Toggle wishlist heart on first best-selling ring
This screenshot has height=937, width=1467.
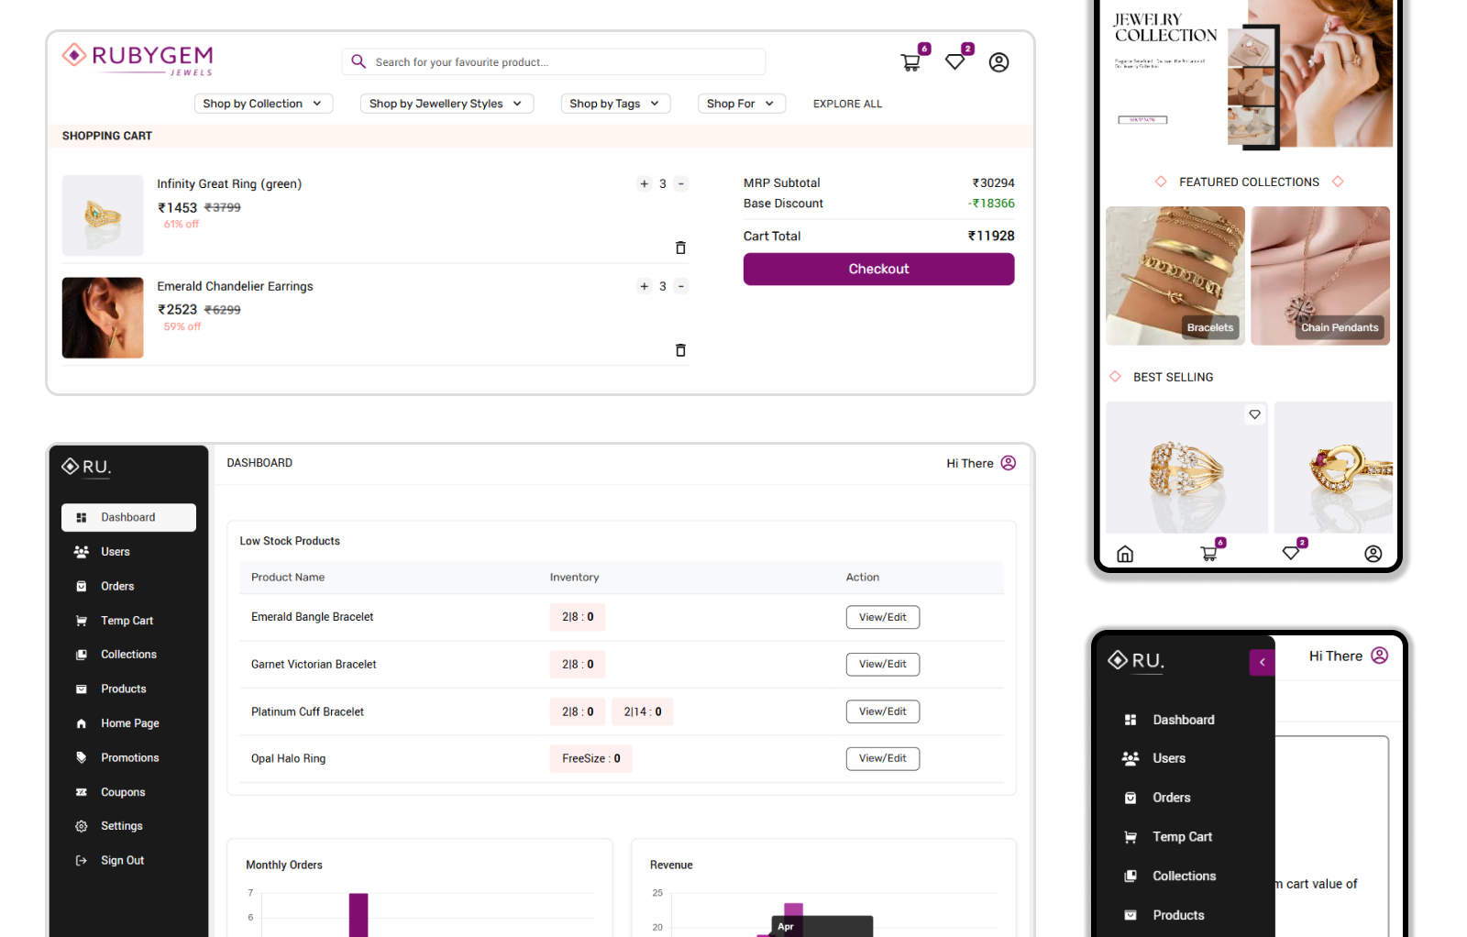pyautogui.click(x=1254, y=414)
